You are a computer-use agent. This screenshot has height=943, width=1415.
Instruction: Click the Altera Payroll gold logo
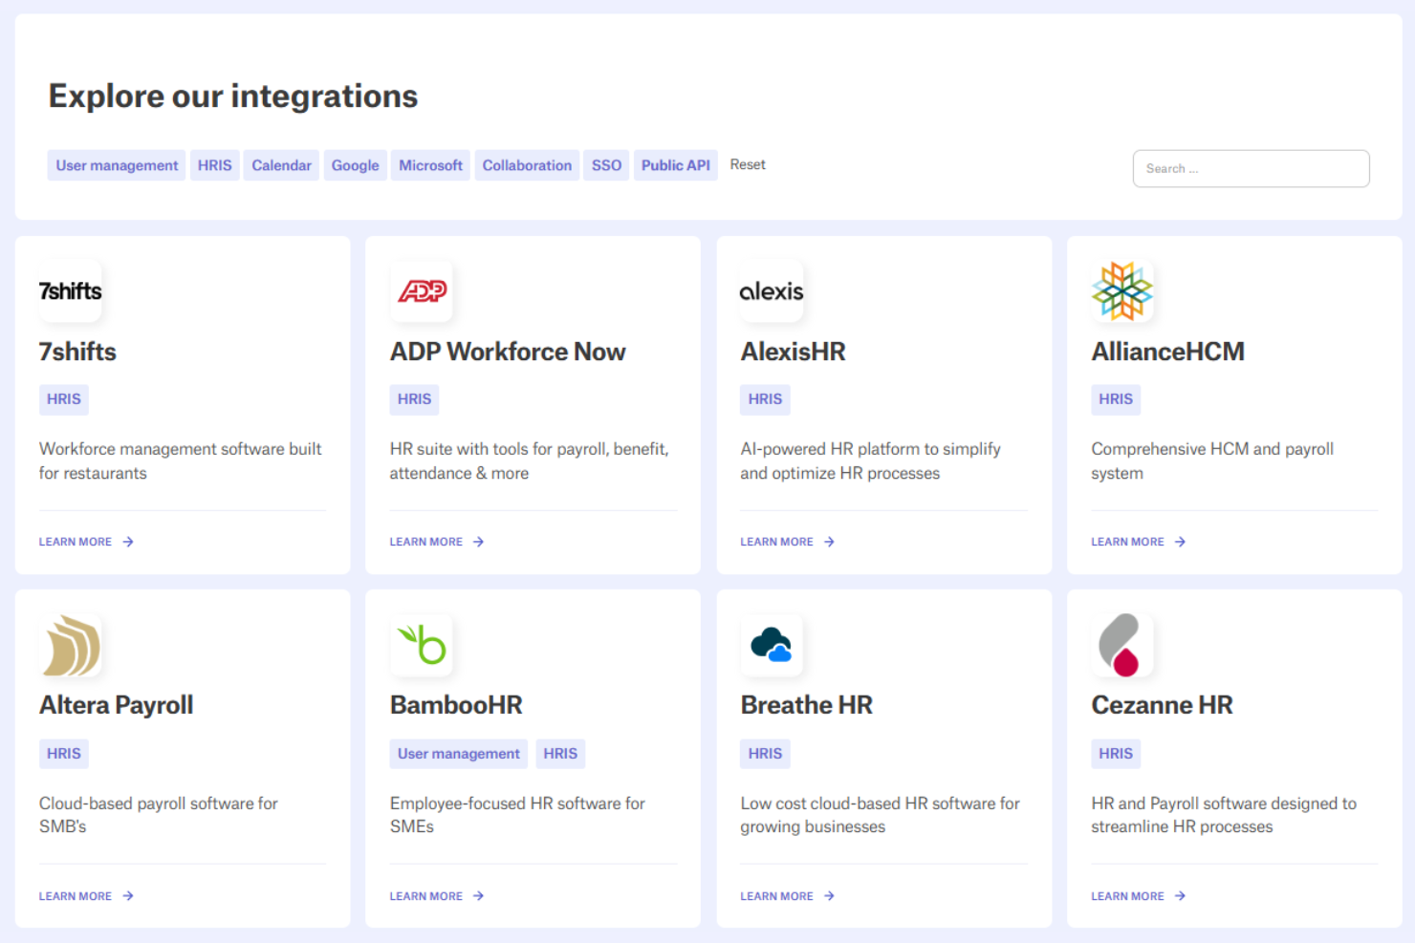[71, 646]
